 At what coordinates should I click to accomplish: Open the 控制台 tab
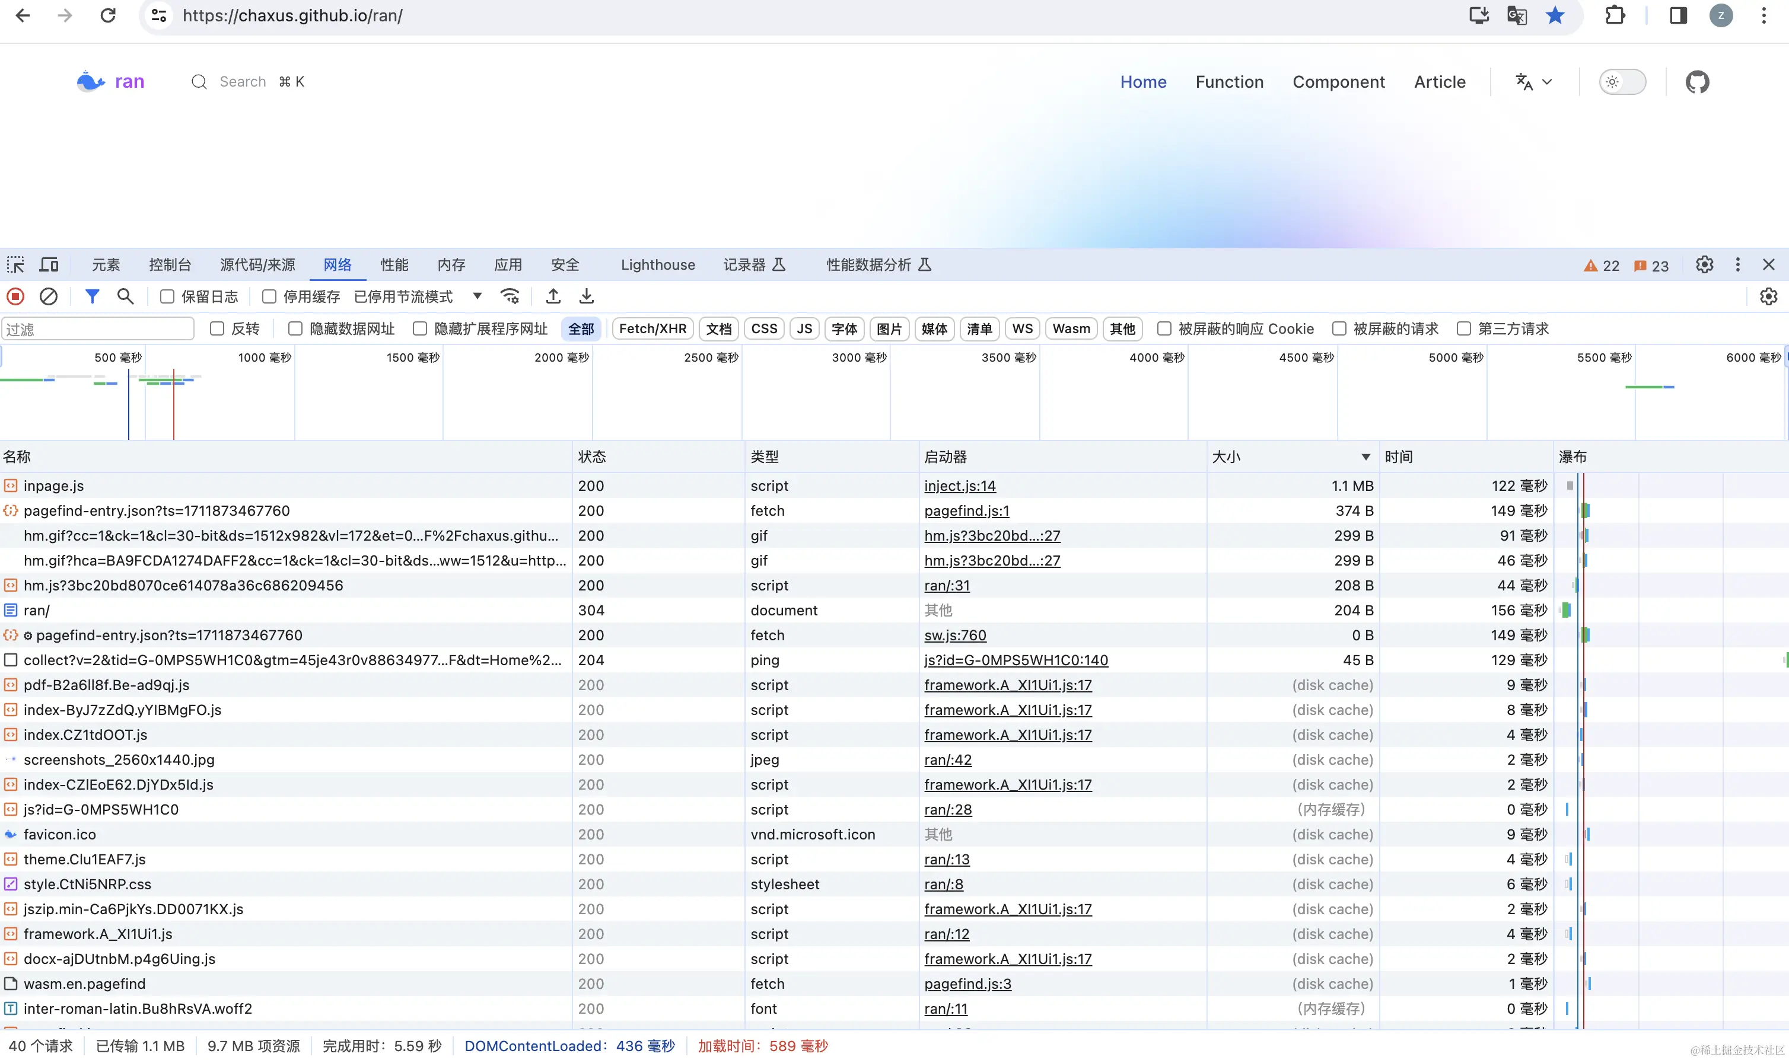pos(170,265)
